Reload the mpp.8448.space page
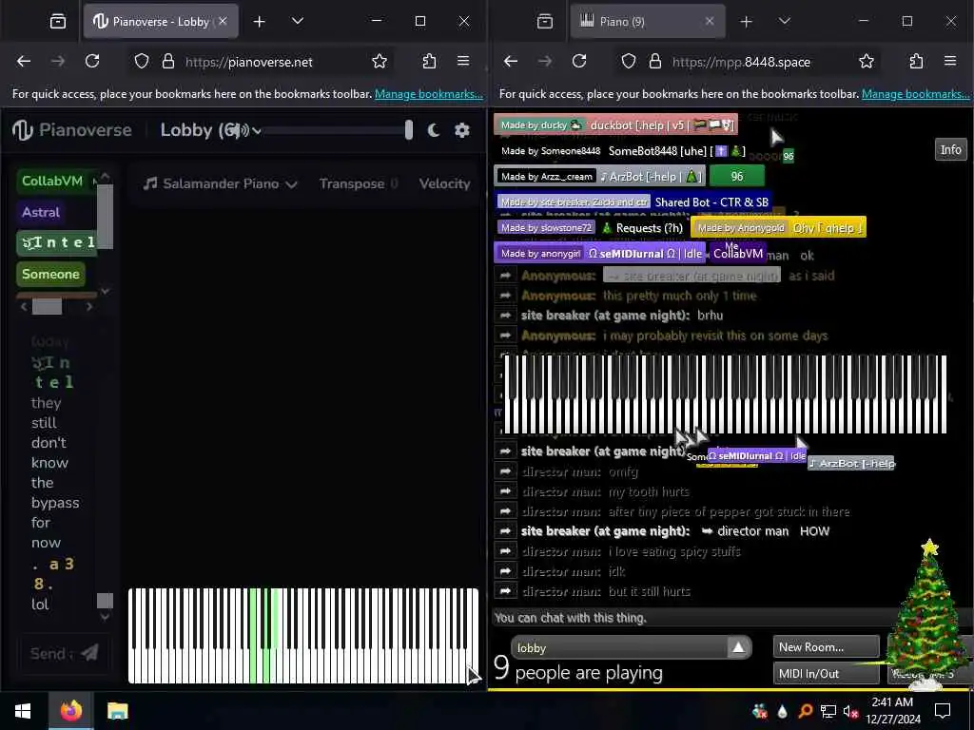This screenshot has width=974, height=730. (x=579, y=61)
